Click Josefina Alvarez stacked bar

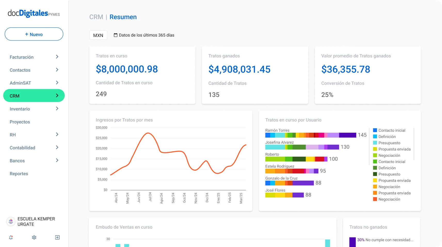pyautogui.click(x=302, y=147)
